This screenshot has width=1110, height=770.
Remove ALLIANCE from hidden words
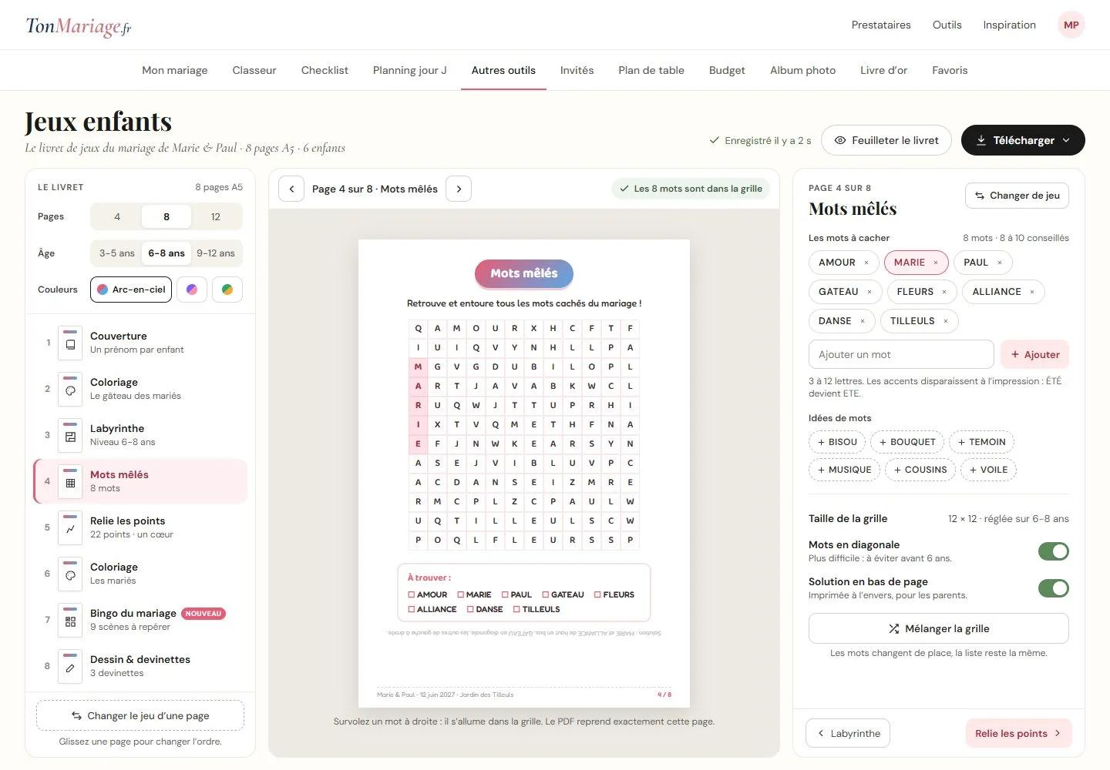[1032, 292]
